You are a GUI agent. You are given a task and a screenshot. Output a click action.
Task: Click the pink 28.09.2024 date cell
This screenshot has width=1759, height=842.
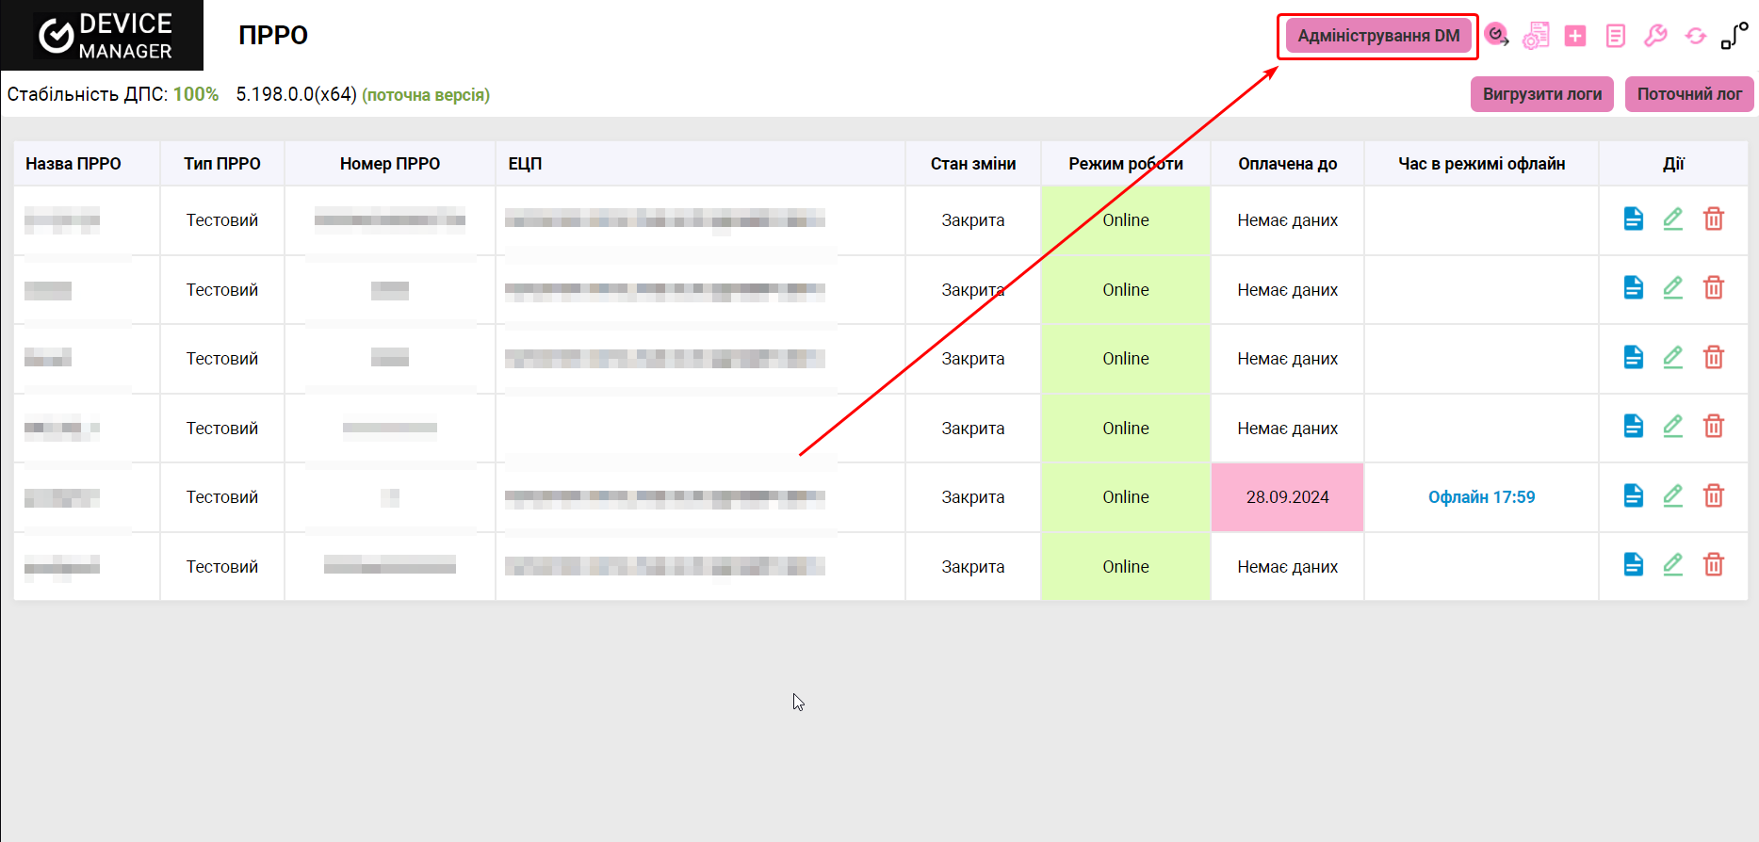(1288, 497)
